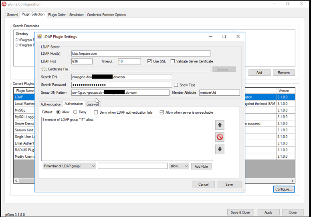Click Apply in pGina Configuration
The image size is (311, 217).
(x=269, y=212)
